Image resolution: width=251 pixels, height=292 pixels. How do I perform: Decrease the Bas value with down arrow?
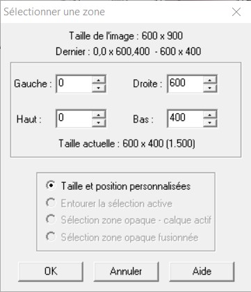coord(210,122)
